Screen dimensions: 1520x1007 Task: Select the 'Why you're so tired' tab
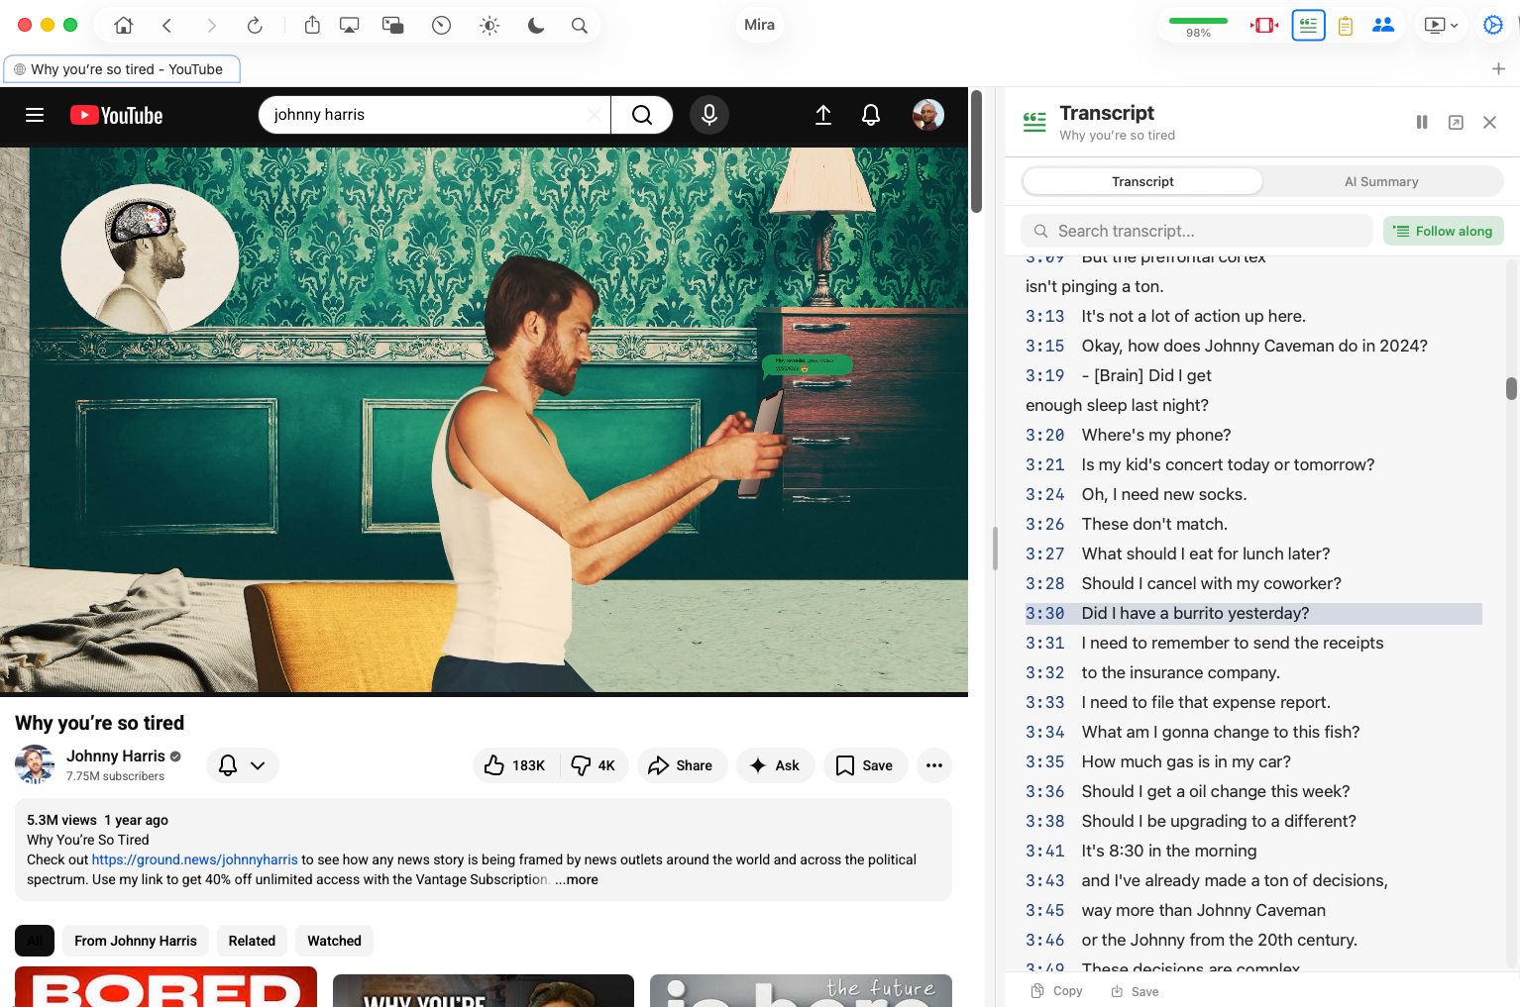point(122,69)
